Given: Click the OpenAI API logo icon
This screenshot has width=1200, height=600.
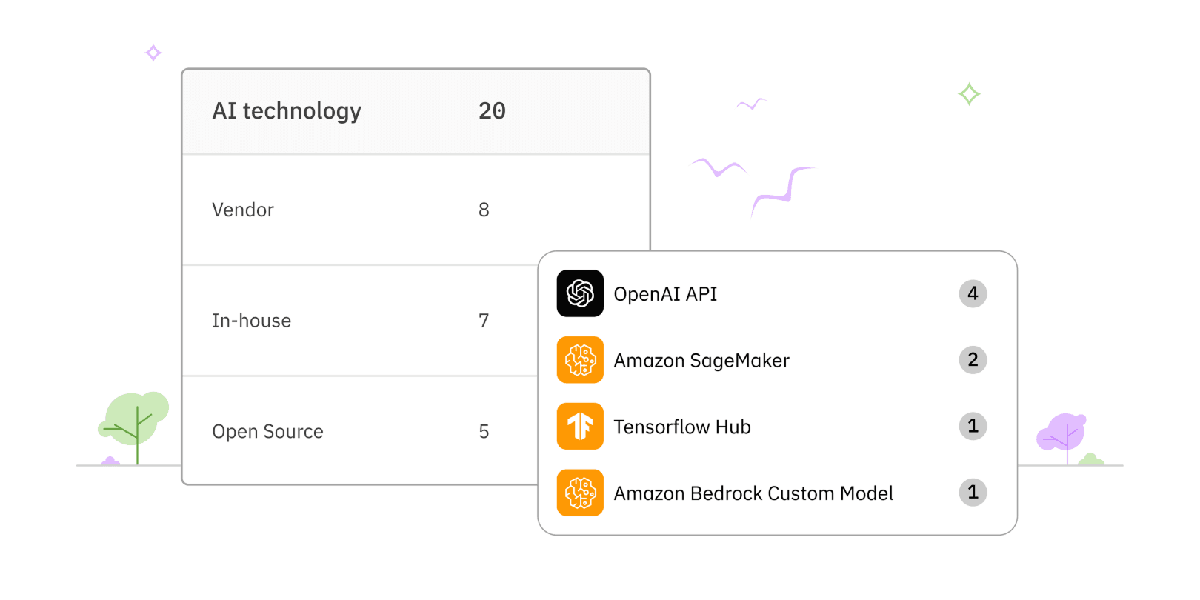Looking at the screenshot, I should point(580,293).
